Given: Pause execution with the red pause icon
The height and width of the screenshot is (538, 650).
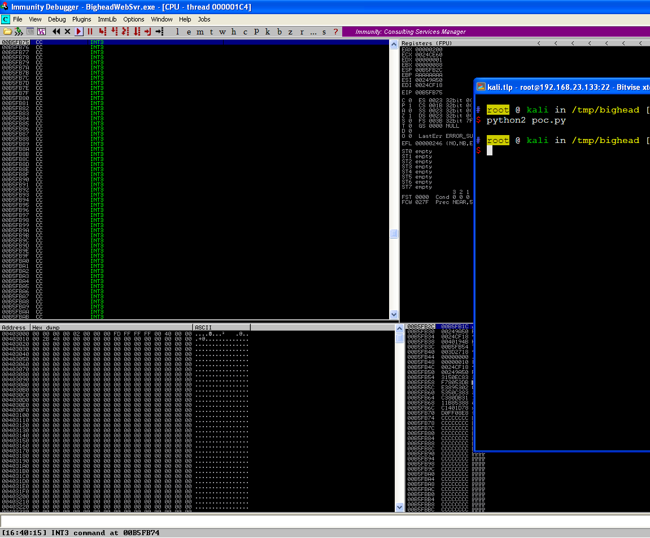Looking at the screenshot, I should [x=90, y=32].
